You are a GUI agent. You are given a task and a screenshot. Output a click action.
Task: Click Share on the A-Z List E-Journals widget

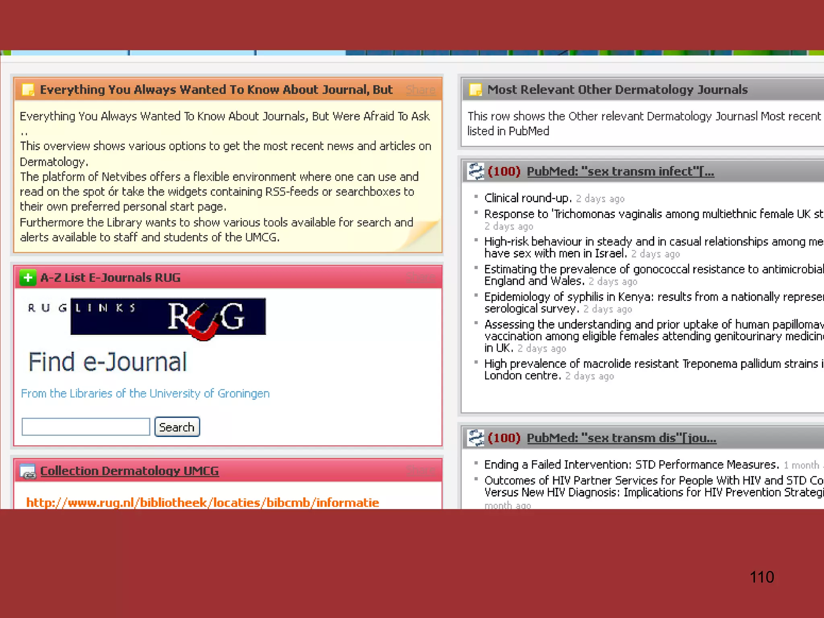click(420, 278)
